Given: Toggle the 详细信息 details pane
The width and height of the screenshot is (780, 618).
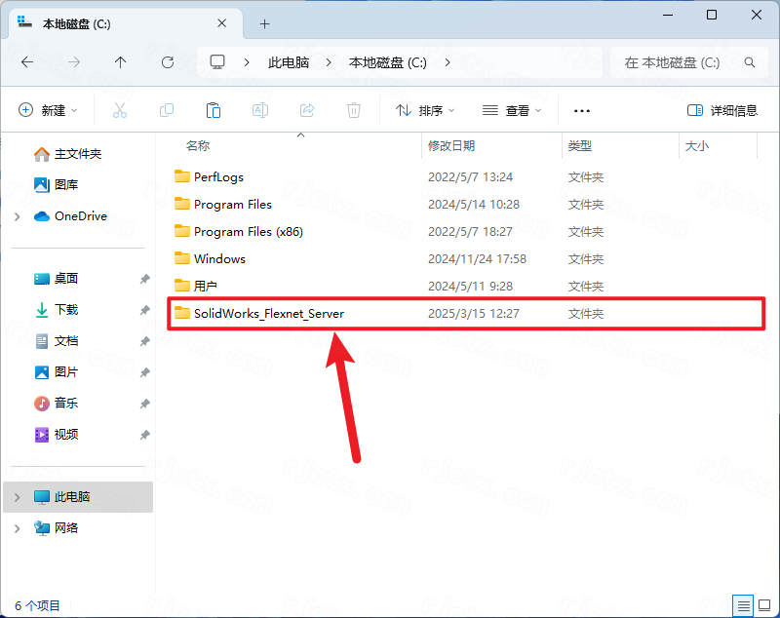Looking at the screenshot, I should pyautogui.click(x=721, y=111).
